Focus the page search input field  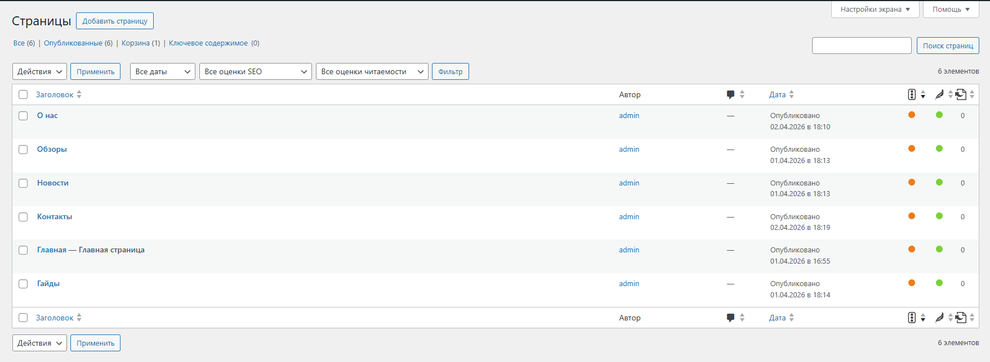tap(861, 46)
